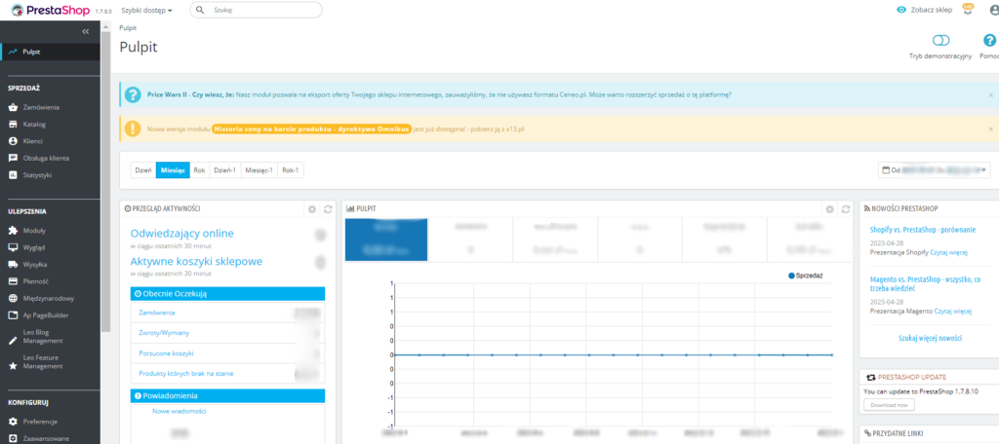The image size is (999, 444).
Task: Click Czytaj więcej under Prezentacja Shopify
Action: [948, 252]
